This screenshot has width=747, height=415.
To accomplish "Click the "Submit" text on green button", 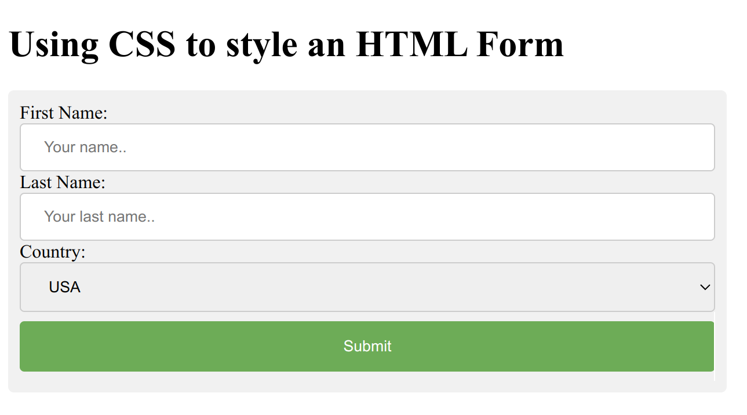I will click(x=367, y=346).
